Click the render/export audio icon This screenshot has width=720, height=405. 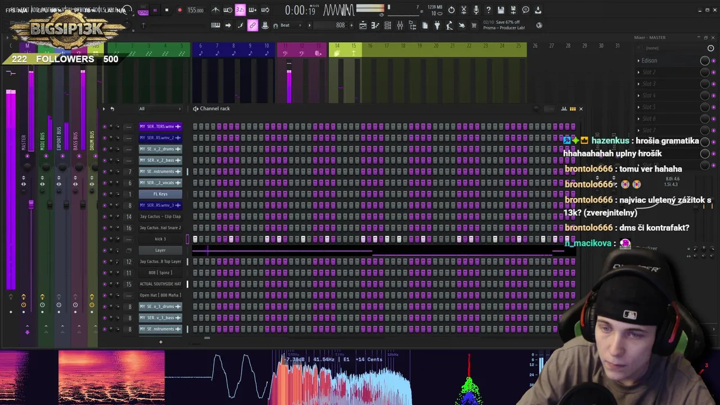coord(513,10)
